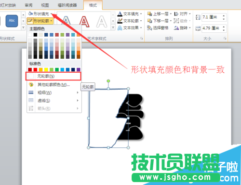Select the white faded A WordArt style
241x185 pixels.
point(102,21)
